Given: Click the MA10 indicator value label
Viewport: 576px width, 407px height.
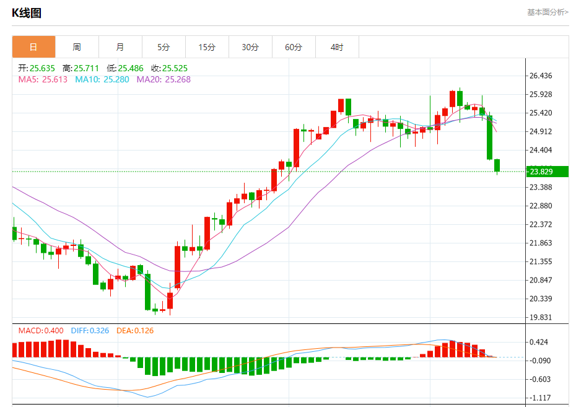Looking at the screenshot, I should (x=102, y=79).
